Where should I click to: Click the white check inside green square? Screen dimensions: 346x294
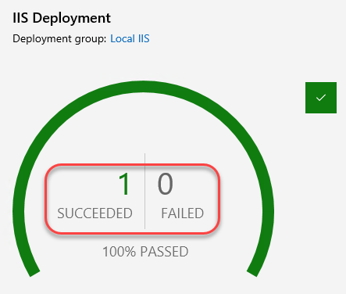click(x=321, y=98)
